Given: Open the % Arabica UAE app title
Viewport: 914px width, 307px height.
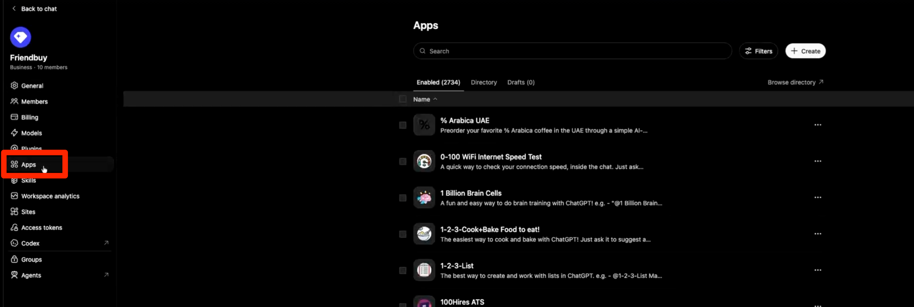Looking at the screenshot, I should [465, 121].
